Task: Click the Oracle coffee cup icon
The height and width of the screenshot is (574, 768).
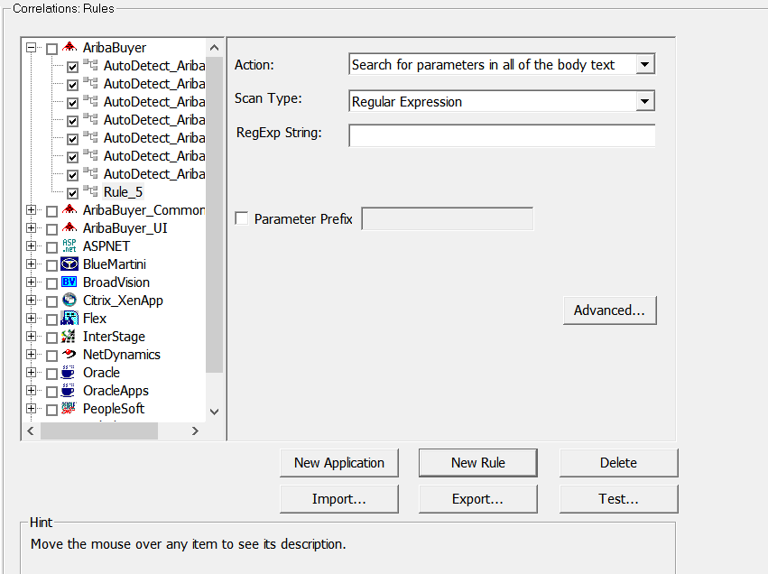Action: pos(68,372)
